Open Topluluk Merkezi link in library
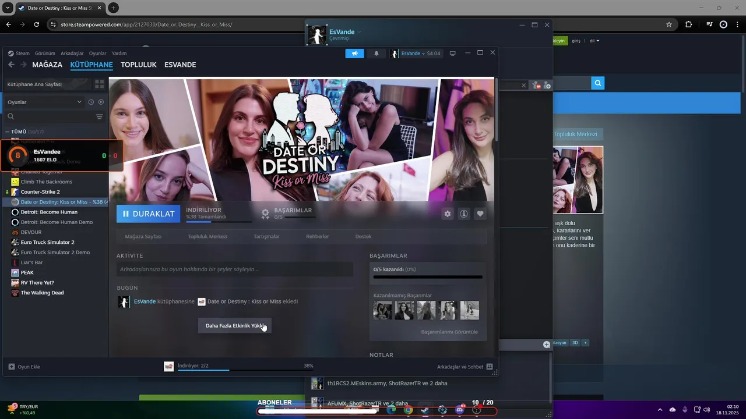This screenshot has height=419, width=746. [x=207, y=236]
